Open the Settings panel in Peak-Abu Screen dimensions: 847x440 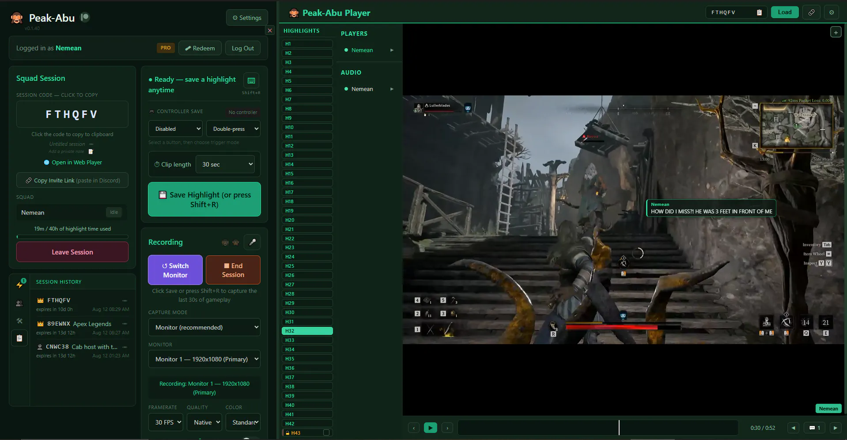pos(247,18)
